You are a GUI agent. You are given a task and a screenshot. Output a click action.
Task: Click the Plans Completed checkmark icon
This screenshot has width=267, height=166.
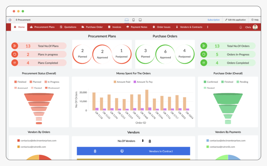coord(15,63)
